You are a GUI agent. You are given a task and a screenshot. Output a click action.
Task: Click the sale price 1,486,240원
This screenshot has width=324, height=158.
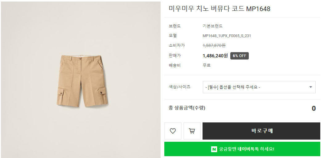[215, 56]
